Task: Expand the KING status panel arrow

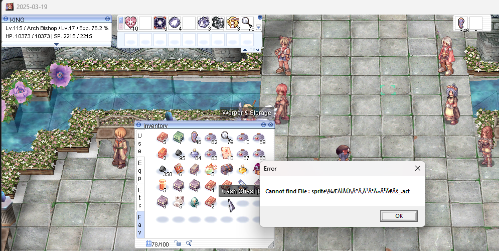Action: point(56,44)
